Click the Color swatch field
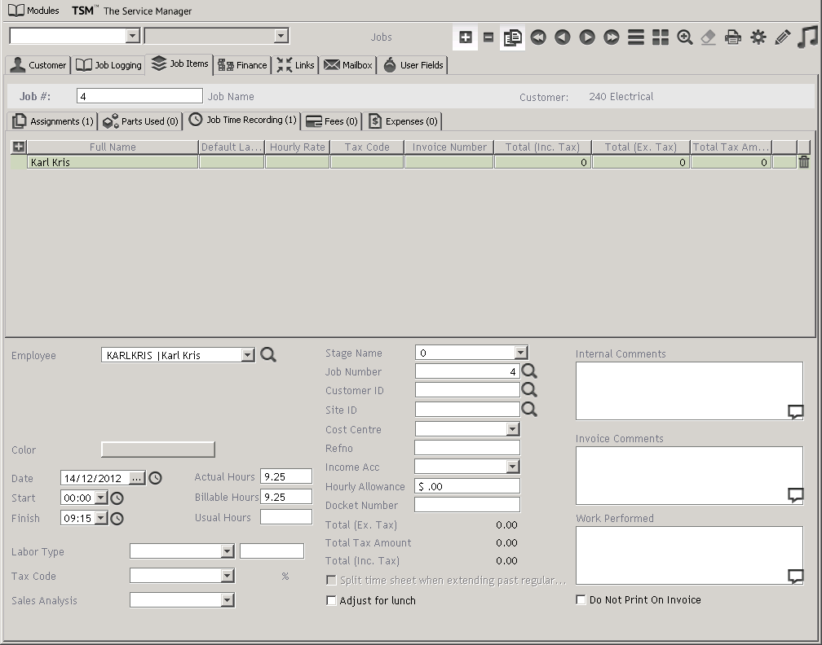The height and width of the screenshot is (645, 822). click(x=157, y=450)
